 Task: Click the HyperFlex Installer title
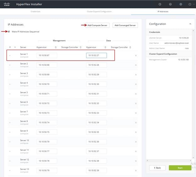click(29, 4)
